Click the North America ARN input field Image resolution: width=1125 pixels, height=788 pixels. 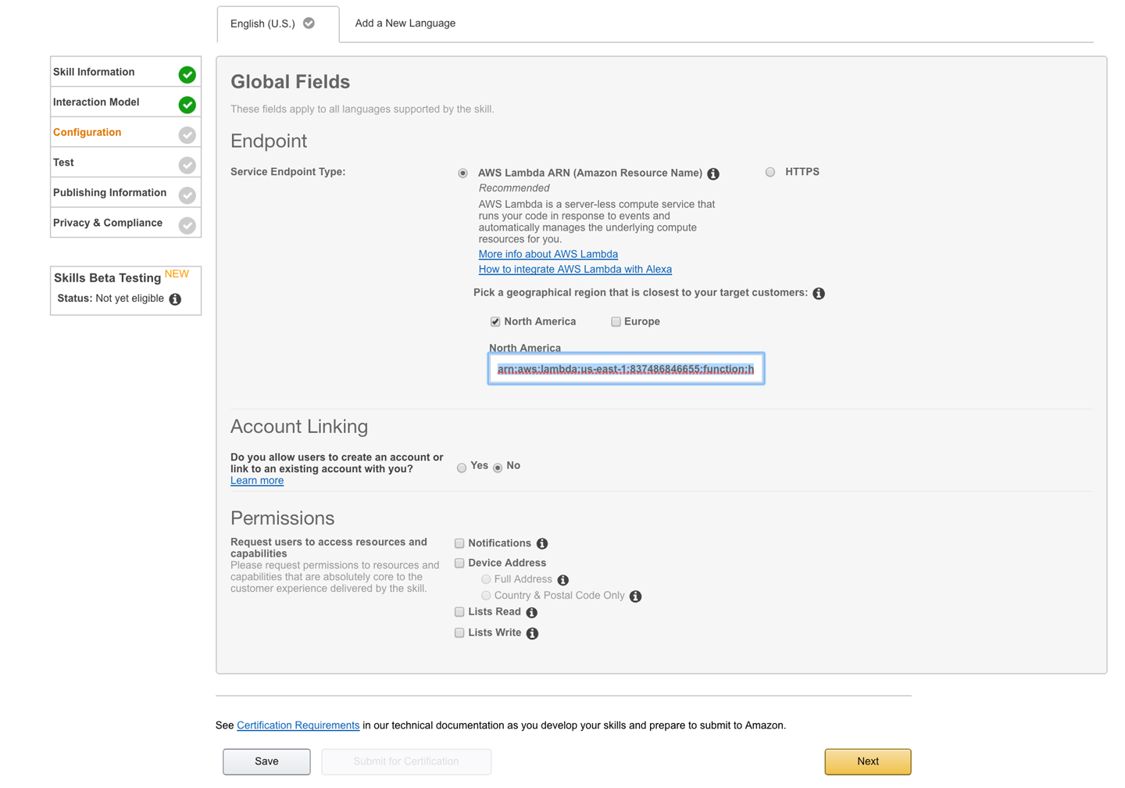626,369
